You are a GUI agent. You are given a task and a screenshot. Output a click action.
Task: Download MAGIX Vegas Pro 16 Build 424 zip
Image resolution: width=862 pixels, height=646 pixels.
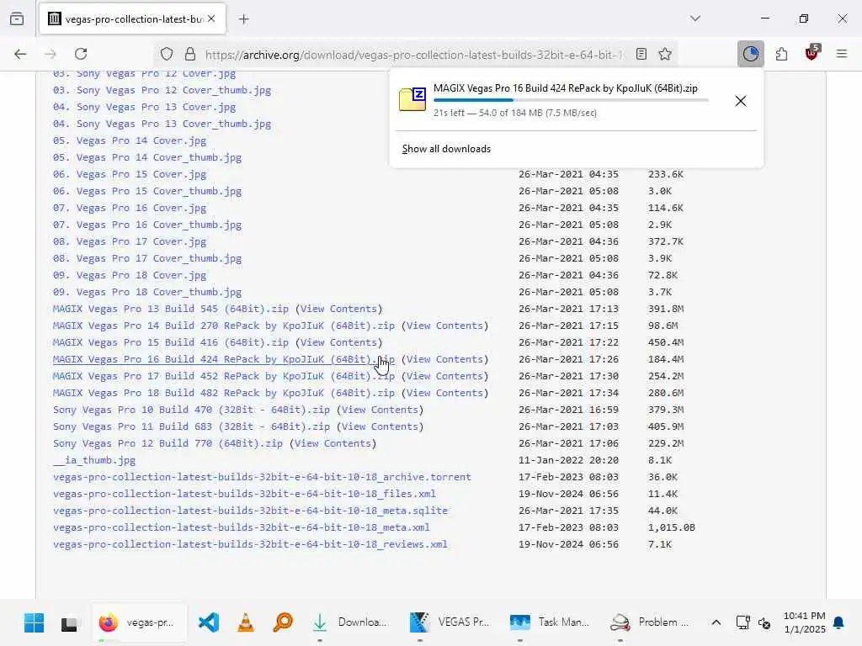click(x=223, y=359)
